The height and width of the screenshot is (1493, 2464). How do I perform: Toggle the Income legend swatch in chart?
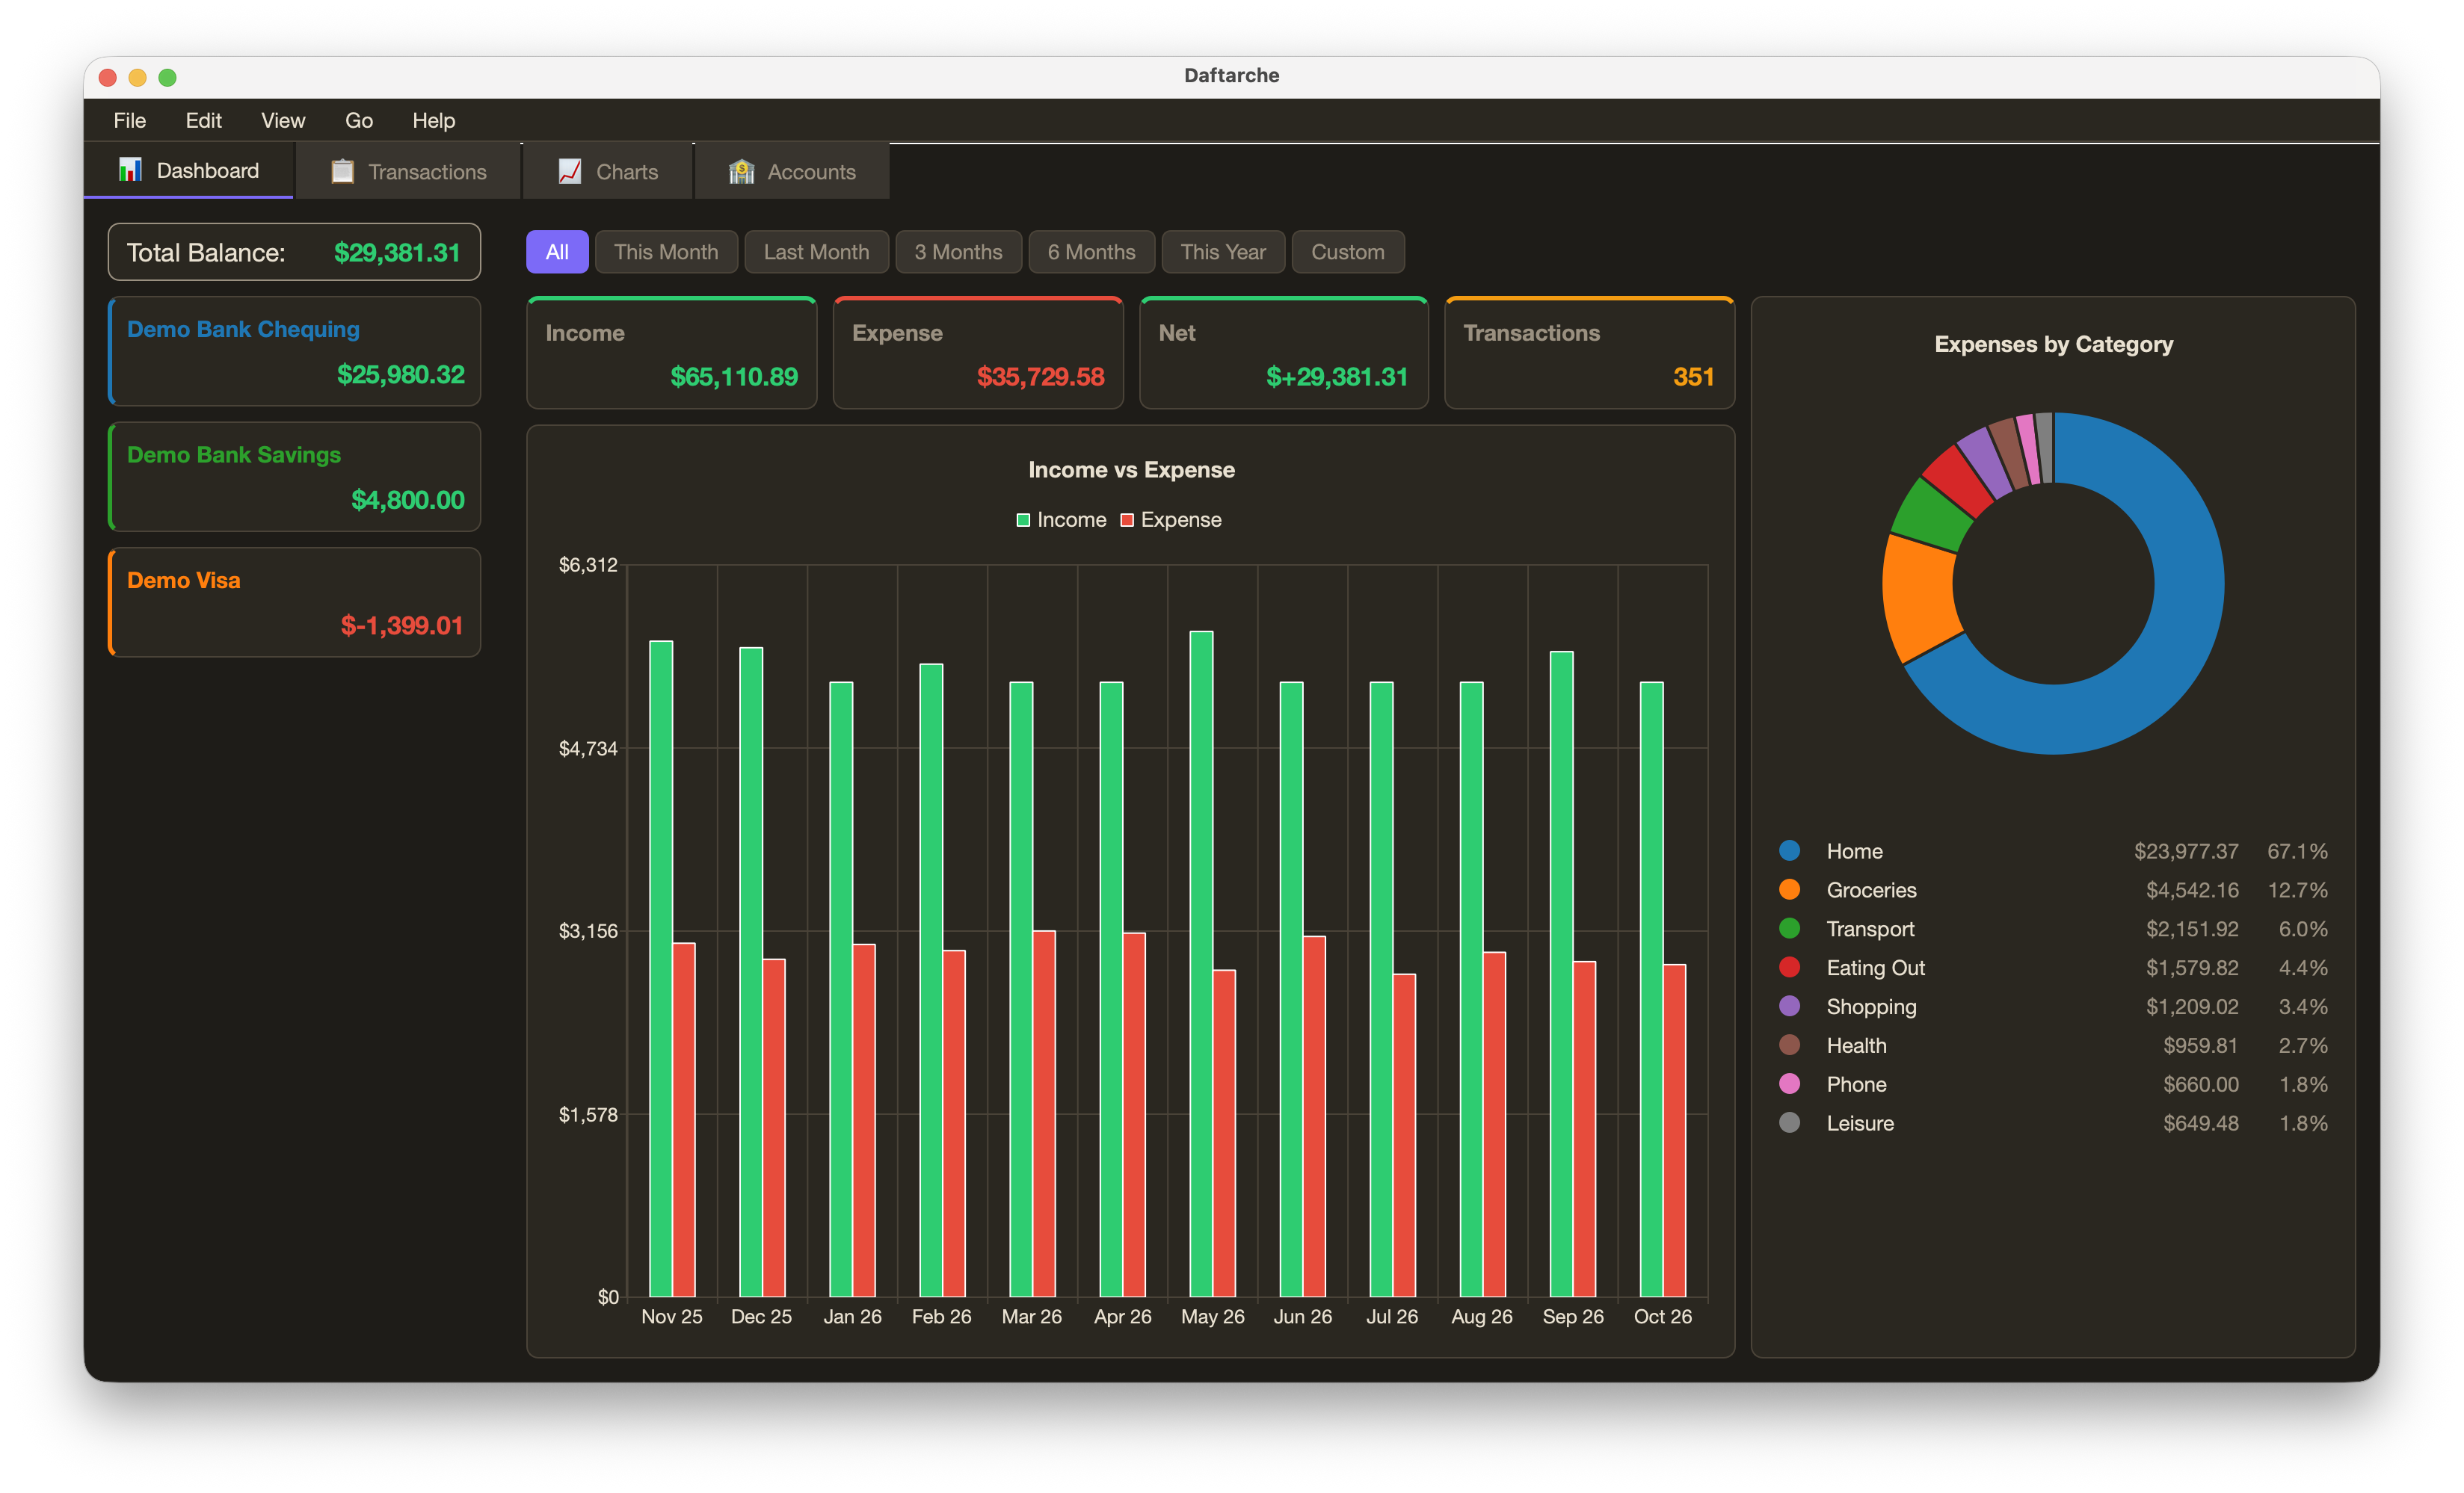pyautogui.click(x=1023, y=521)
